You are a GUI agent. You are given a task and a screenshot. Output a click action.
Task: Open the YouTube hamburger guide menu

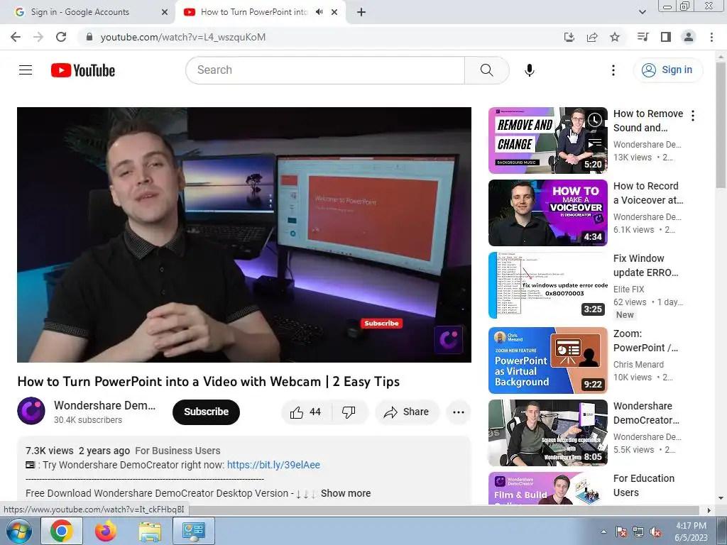coord(26,70)
